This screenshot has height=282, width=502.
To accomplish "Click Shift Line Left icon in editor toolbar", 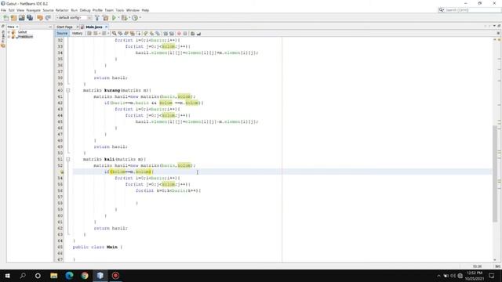I will click(x=166, y=33).
